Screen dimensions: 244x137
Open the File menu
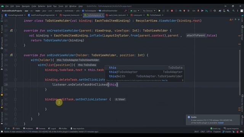(x=7, y=6)
